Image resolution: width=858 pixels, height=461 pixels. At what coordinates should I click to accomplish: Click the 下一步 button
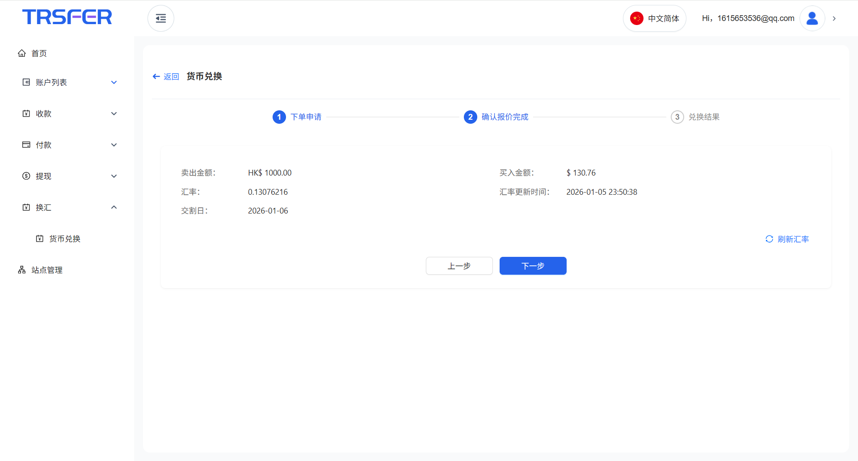[x=533, y=266]
